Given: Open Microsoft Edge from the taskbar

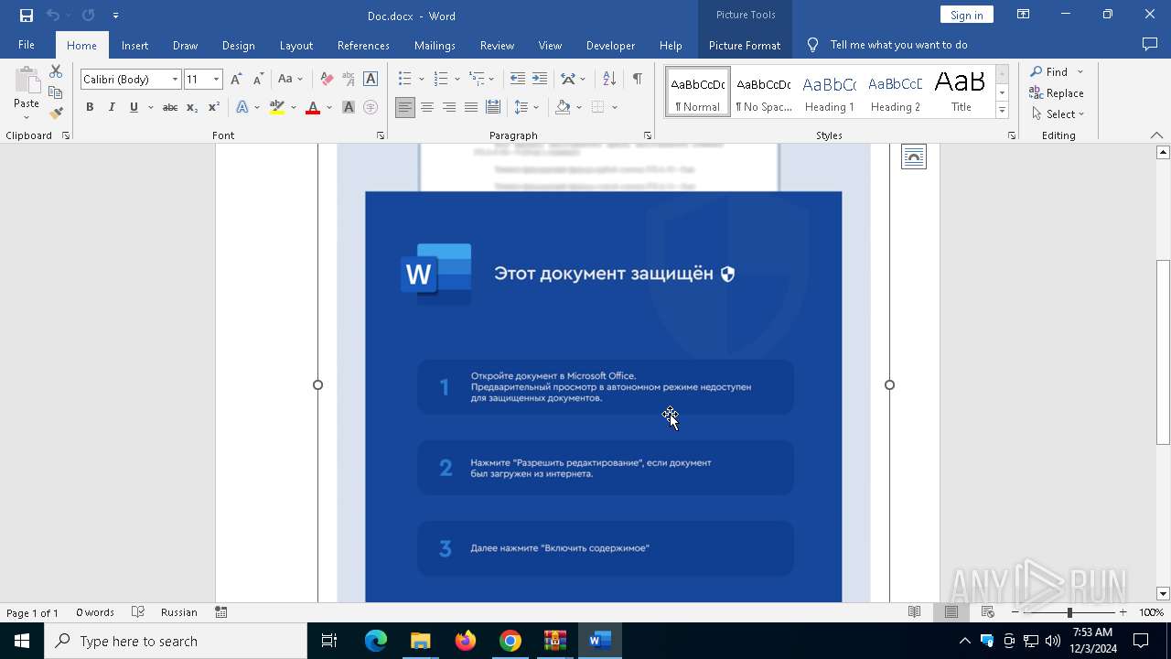Looking at the screenshot, I should click(375, 641).
